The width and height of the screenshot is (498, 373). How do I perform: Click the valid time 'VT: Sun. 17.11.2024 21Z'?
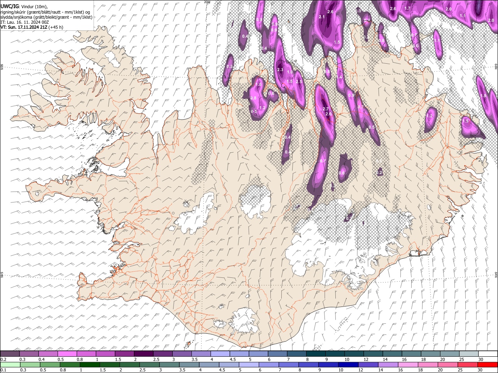click(24, 27)
